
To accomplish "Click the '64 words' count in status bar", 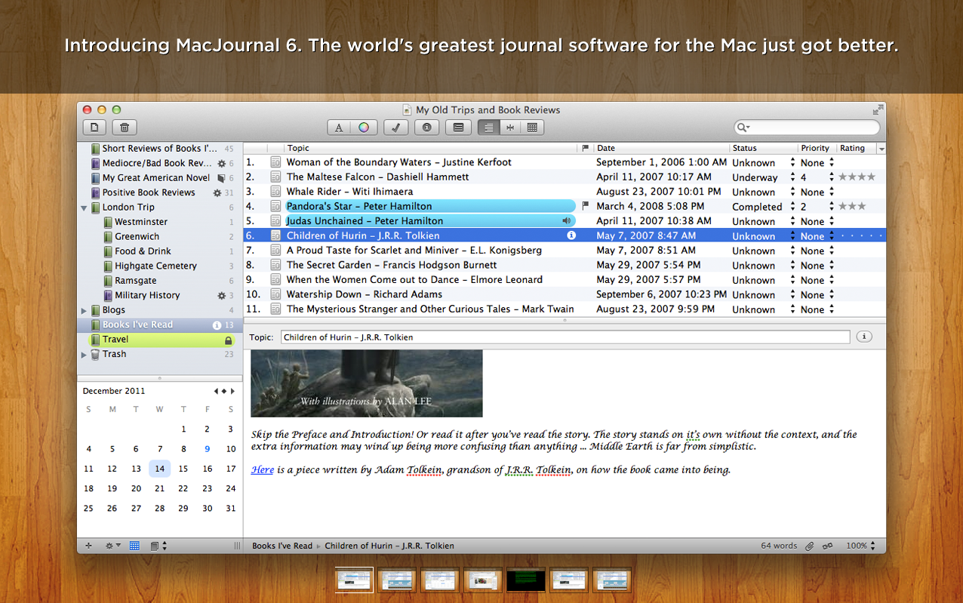I will pyautogui.click(x=779, y=546).
